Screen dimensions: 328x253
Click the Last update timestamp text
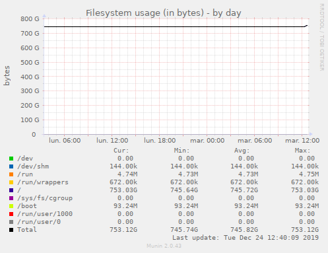pos(246,238)
